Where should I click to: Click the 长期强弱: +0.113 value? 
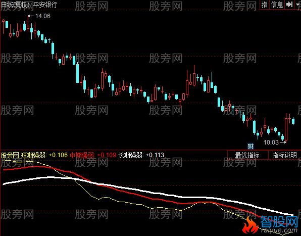[141, 155]
